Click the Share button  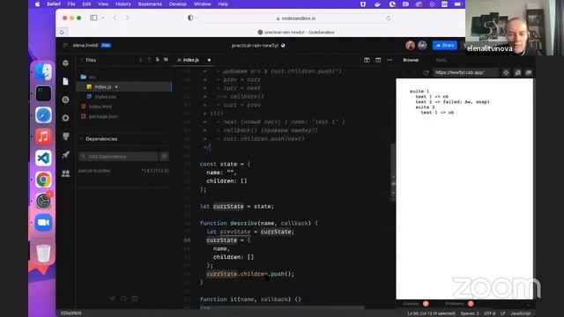click(x=444, y=45)
